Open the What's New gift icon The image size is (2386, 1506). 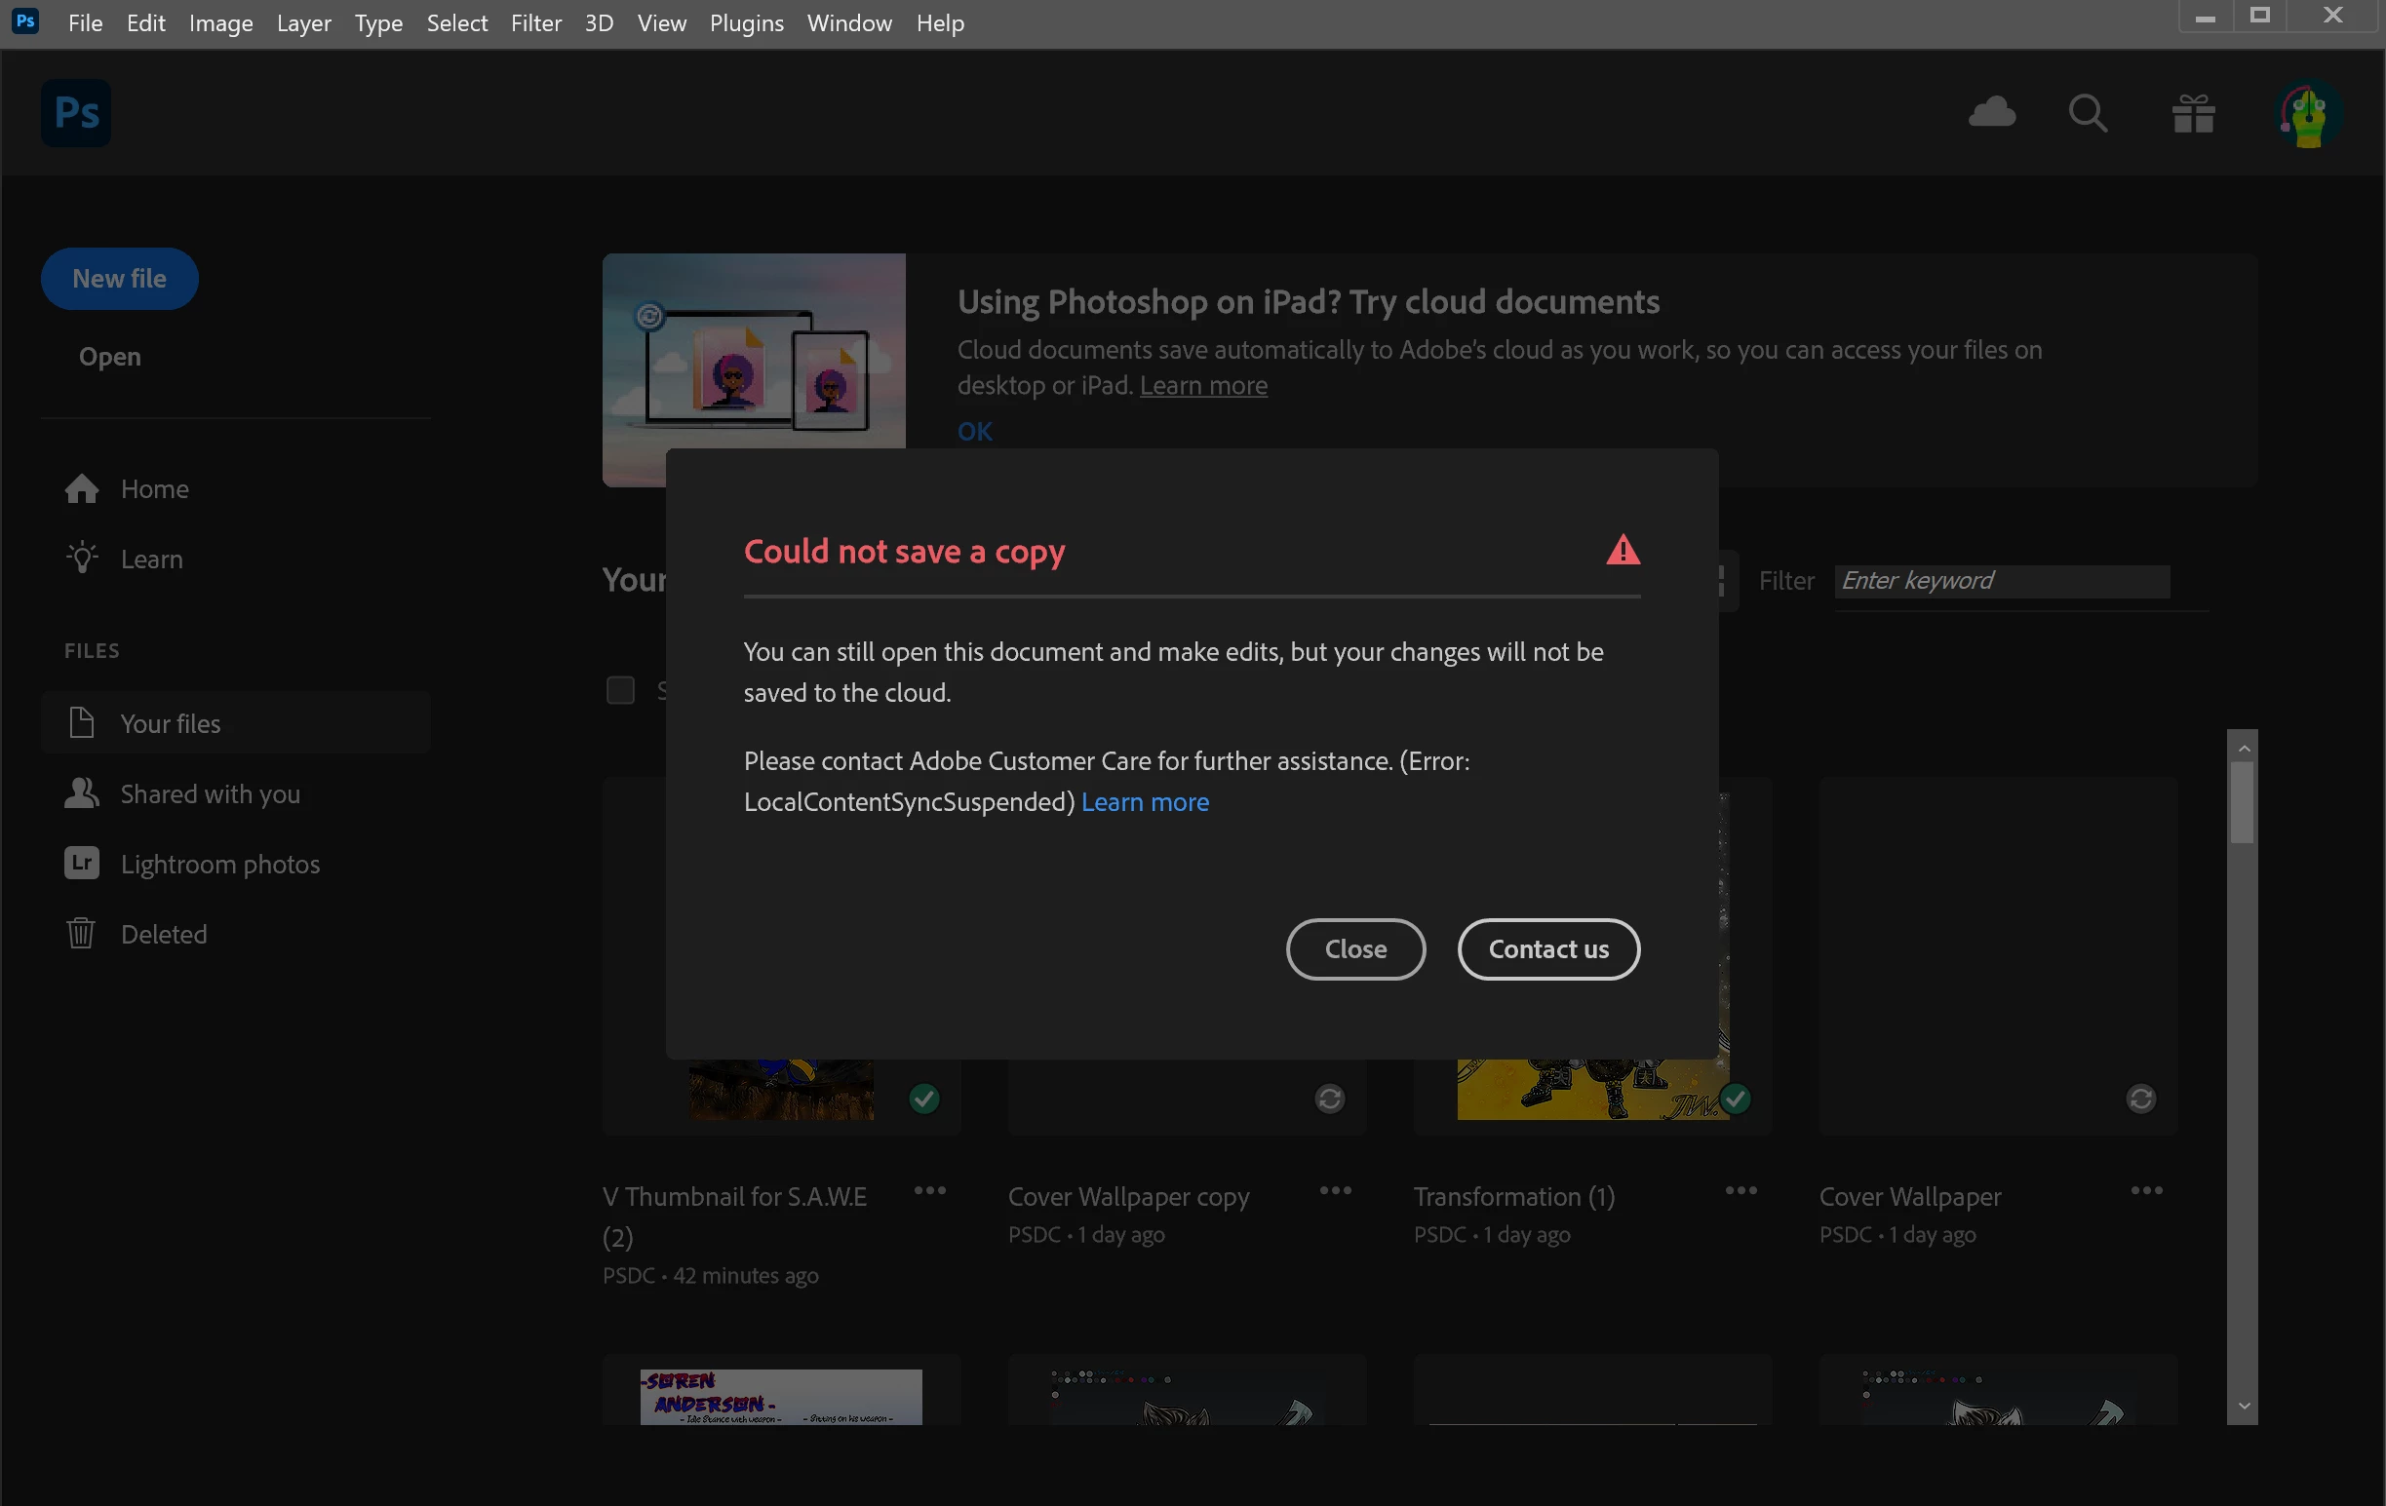[x=2193, y=113]
